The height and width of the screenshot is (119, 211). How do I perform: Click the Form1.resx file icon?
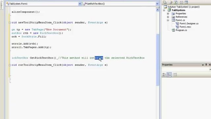[x=177, y=27]
